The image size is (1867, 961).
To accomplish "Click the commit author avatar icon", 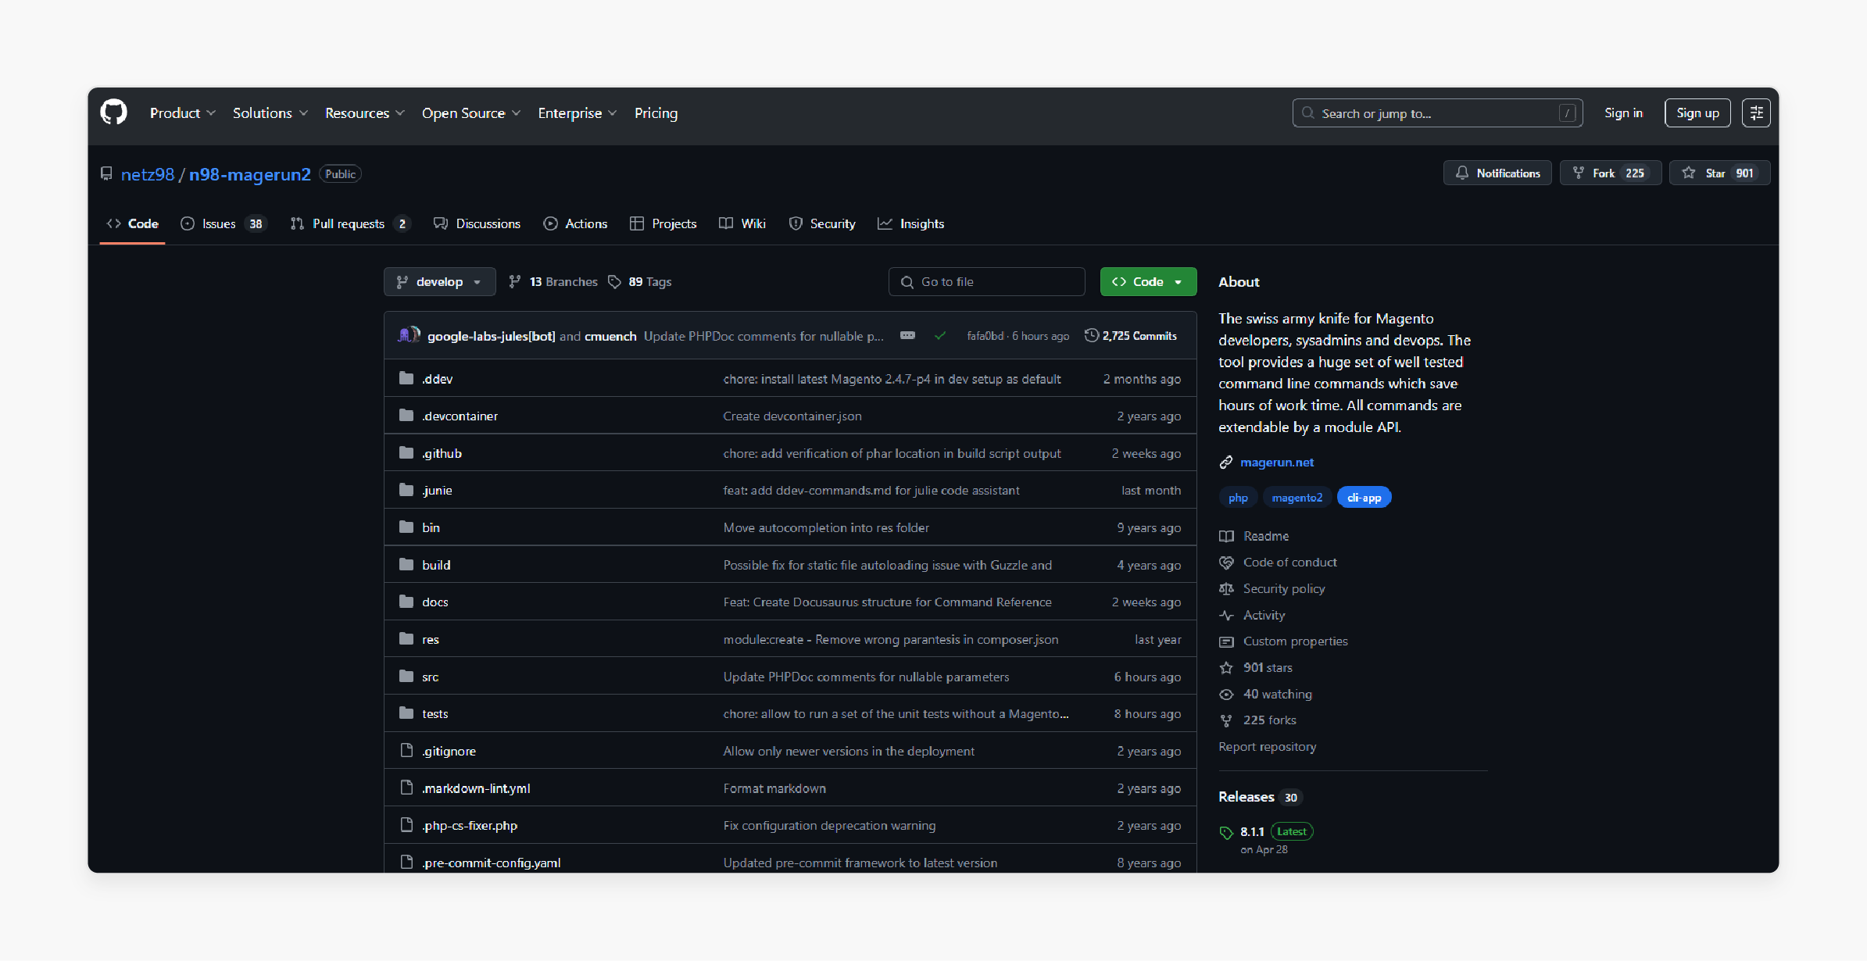I will (409, 335).
